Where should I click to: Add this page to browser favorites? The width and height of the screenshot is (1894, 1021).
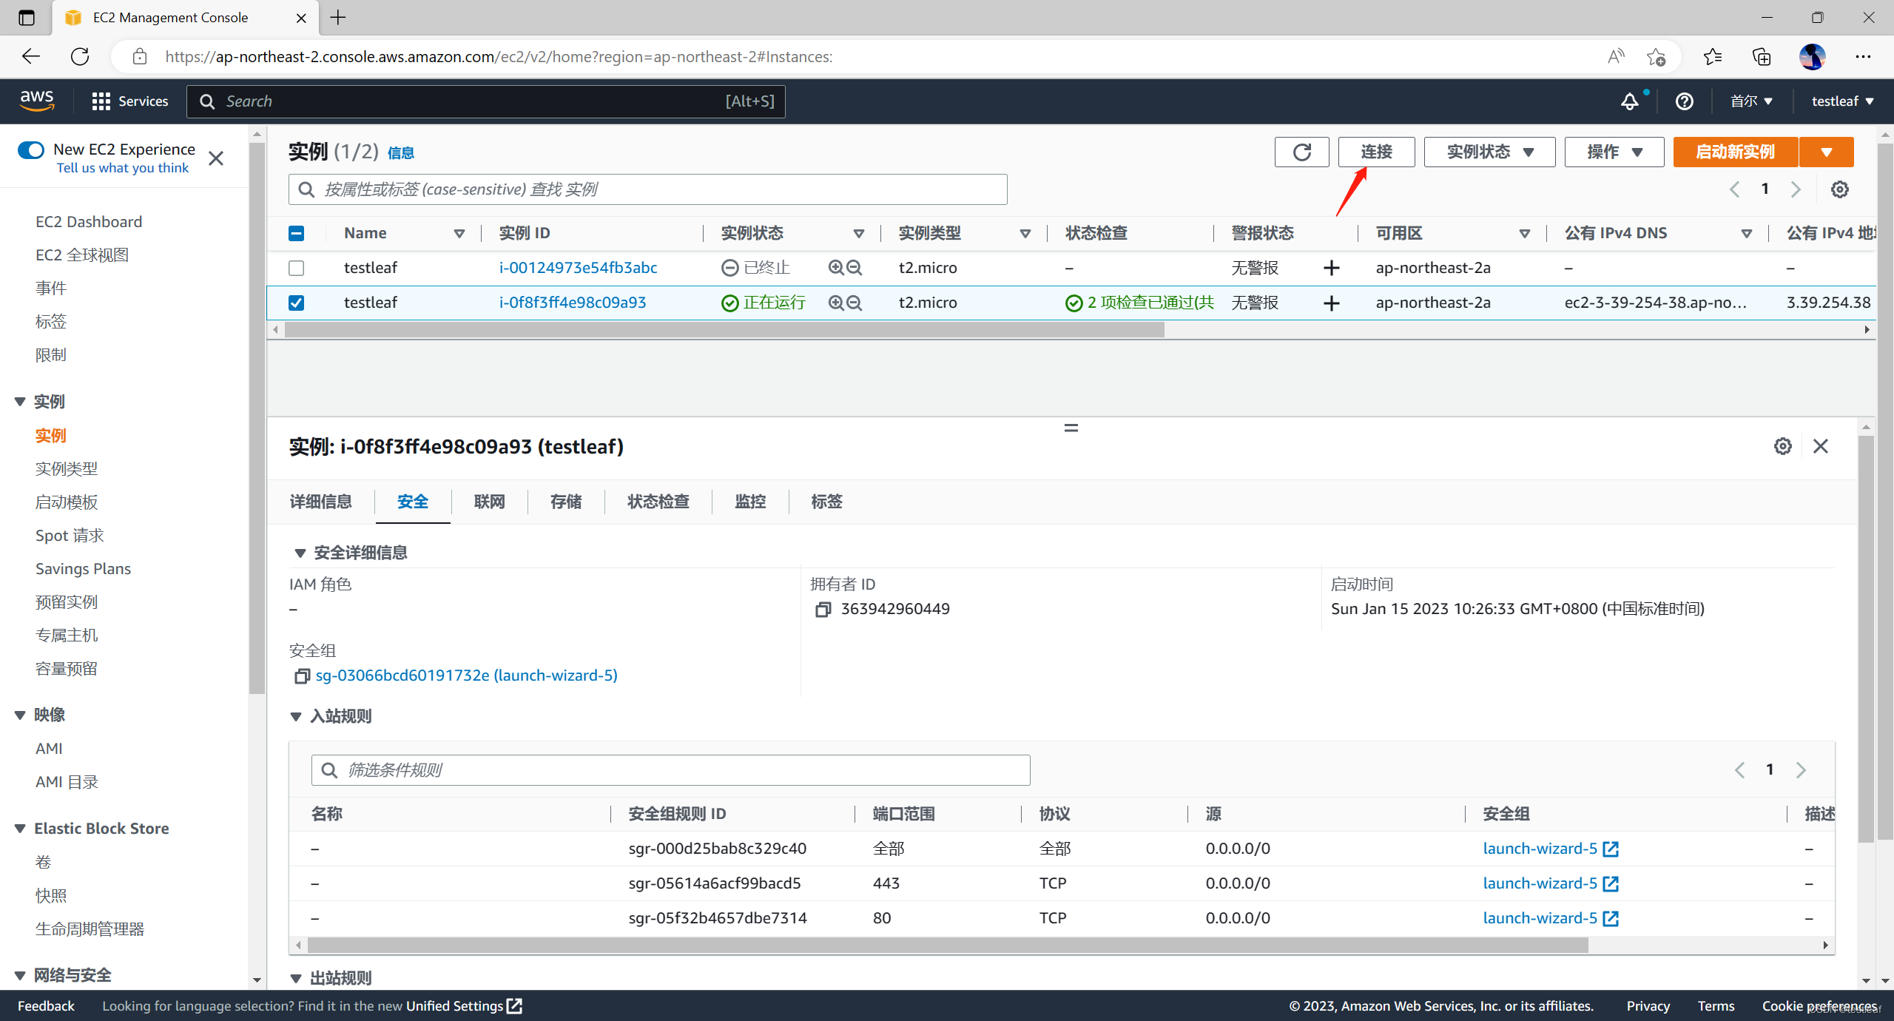(1656, 56)
